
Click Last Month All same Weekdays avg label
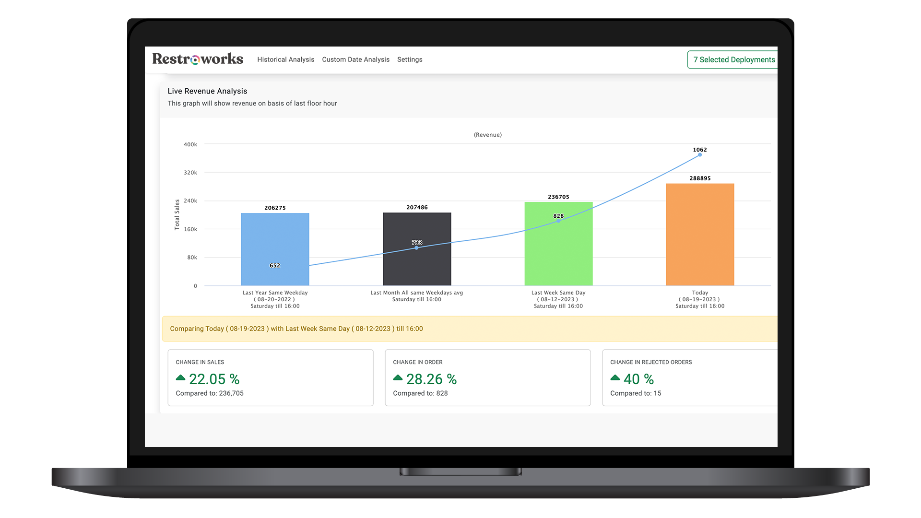click(417, 296)
